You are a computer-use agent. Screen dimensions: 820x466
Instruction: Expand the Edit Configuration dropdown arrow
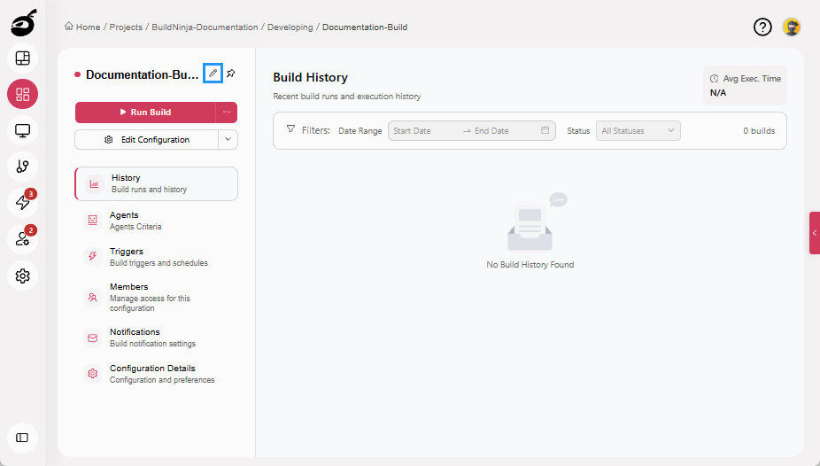coord(228,140)
